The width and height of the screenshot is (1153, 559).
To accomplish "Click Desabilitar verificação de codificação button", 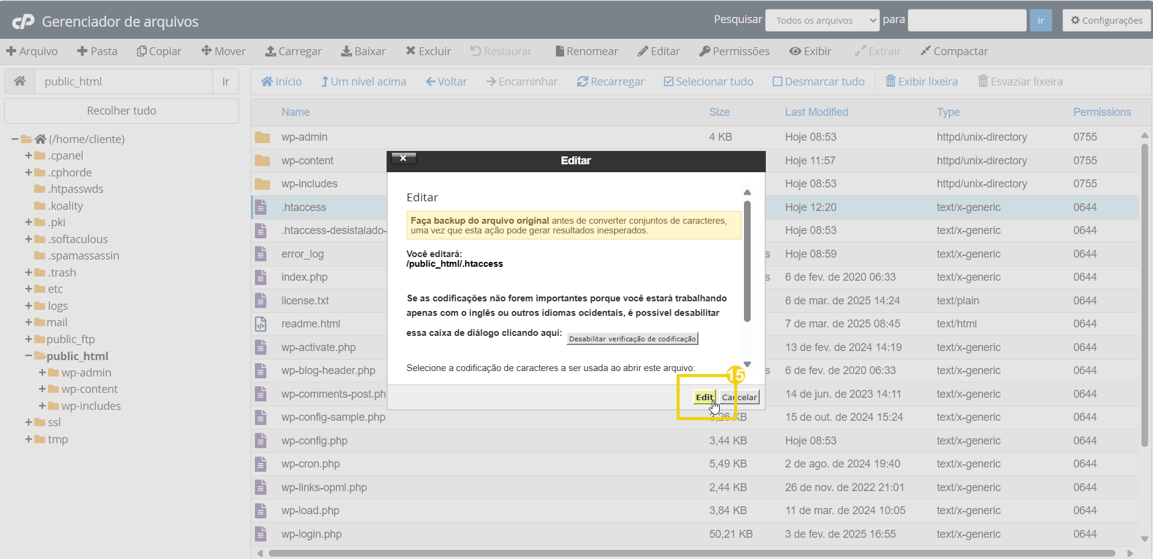I will pyautogui.click(x=632, y=339).
